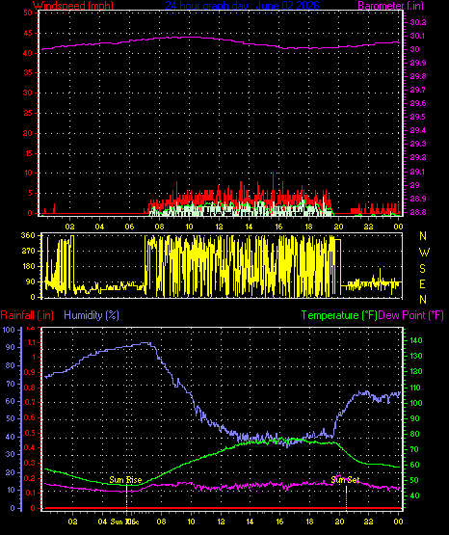Click the 15 windspeed axis value
The width and height of the screenshot is (449, 535).
(28, 153)
